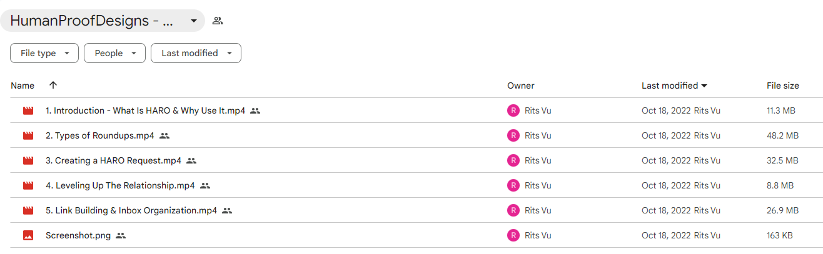The height and width of the screenshot is (254, 823).
Task: Sort by the Name column header
Action: click(23, 85)
